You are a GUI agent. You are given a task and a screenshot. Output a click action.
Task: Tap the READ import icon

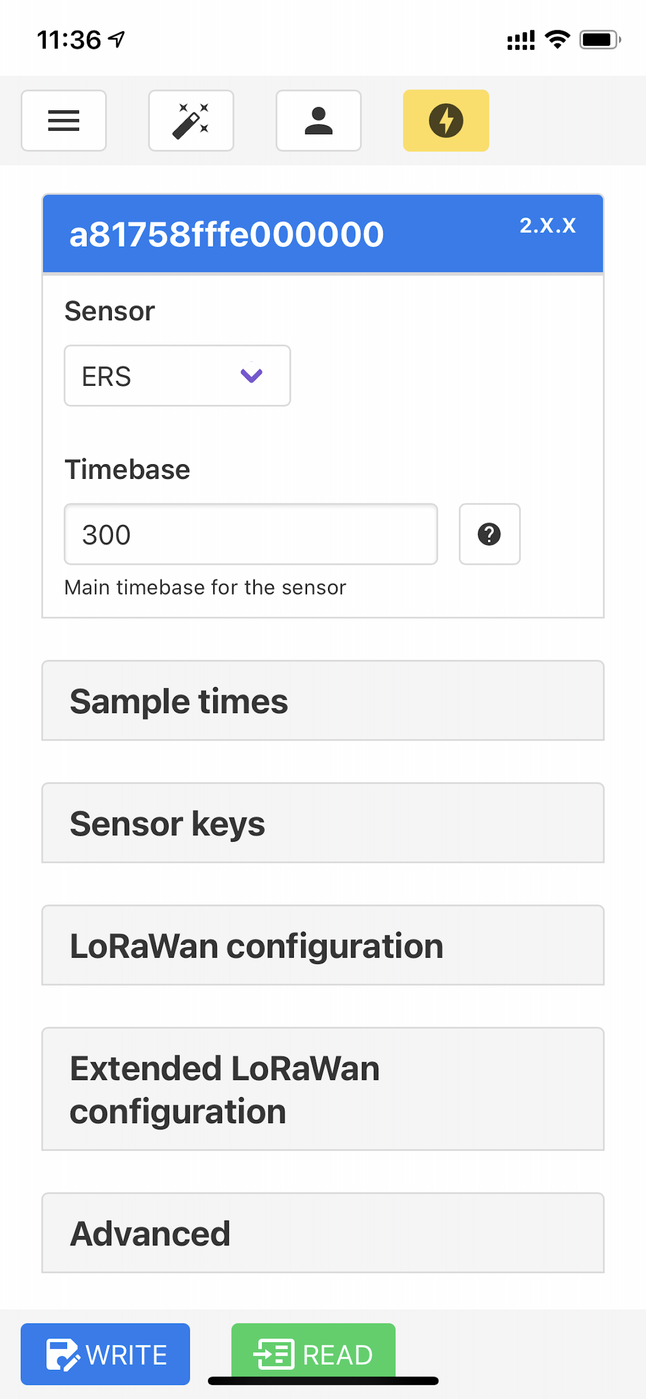(274, 1354)
